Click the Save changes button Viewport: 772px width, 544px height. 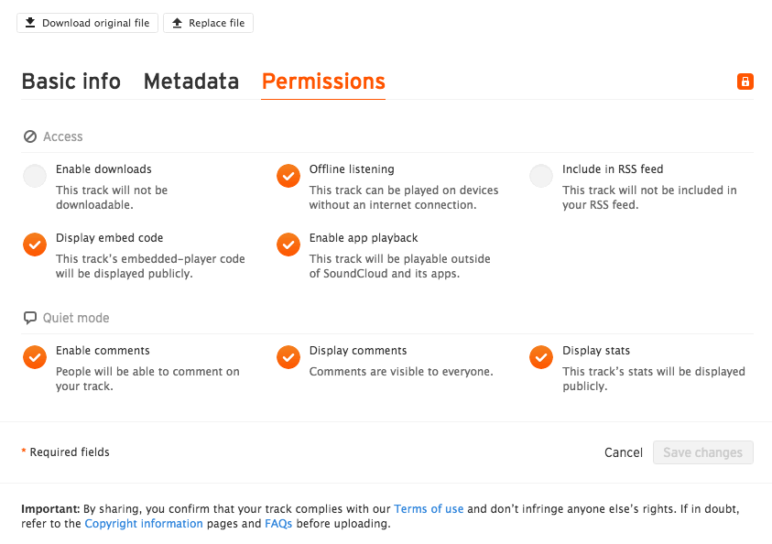click(x=702, y=452)
